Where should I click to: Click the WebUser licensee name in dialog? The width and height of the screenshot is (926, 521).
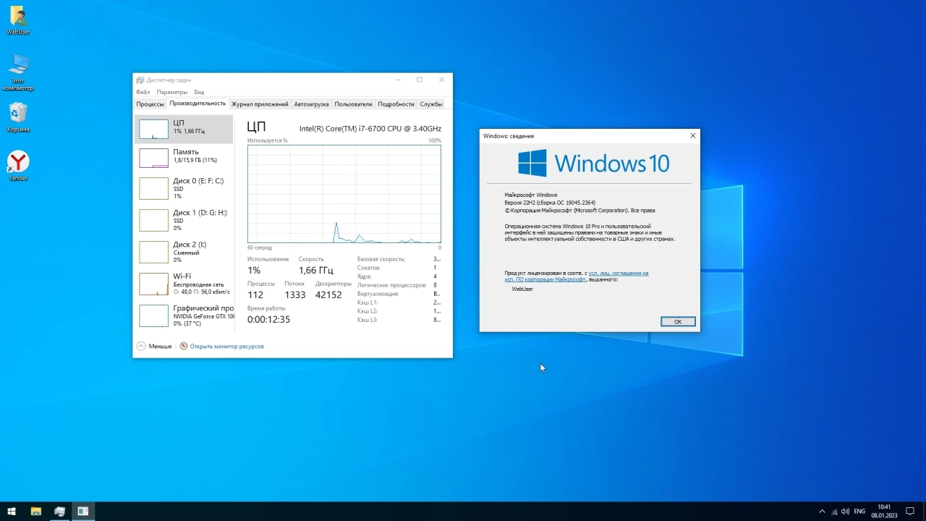click(522, 289)
